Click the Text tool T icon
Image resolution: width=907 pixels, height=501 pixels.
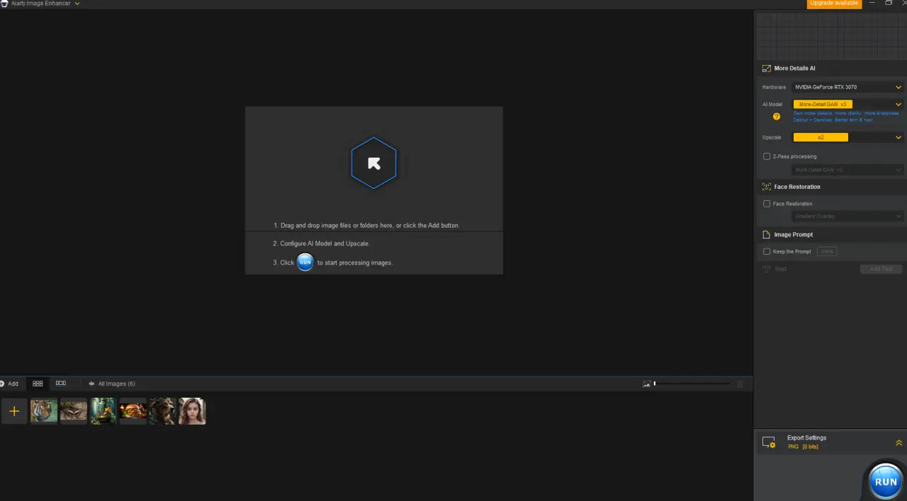click(766, 269)
